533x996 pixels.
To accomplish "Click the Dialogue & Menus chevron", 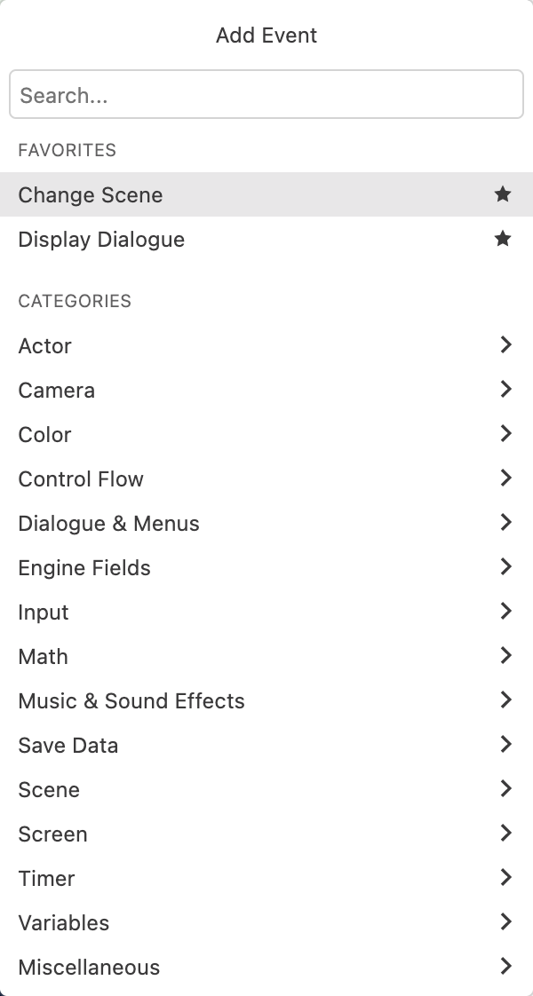I will pyautogui.click(x=505, y=523).
